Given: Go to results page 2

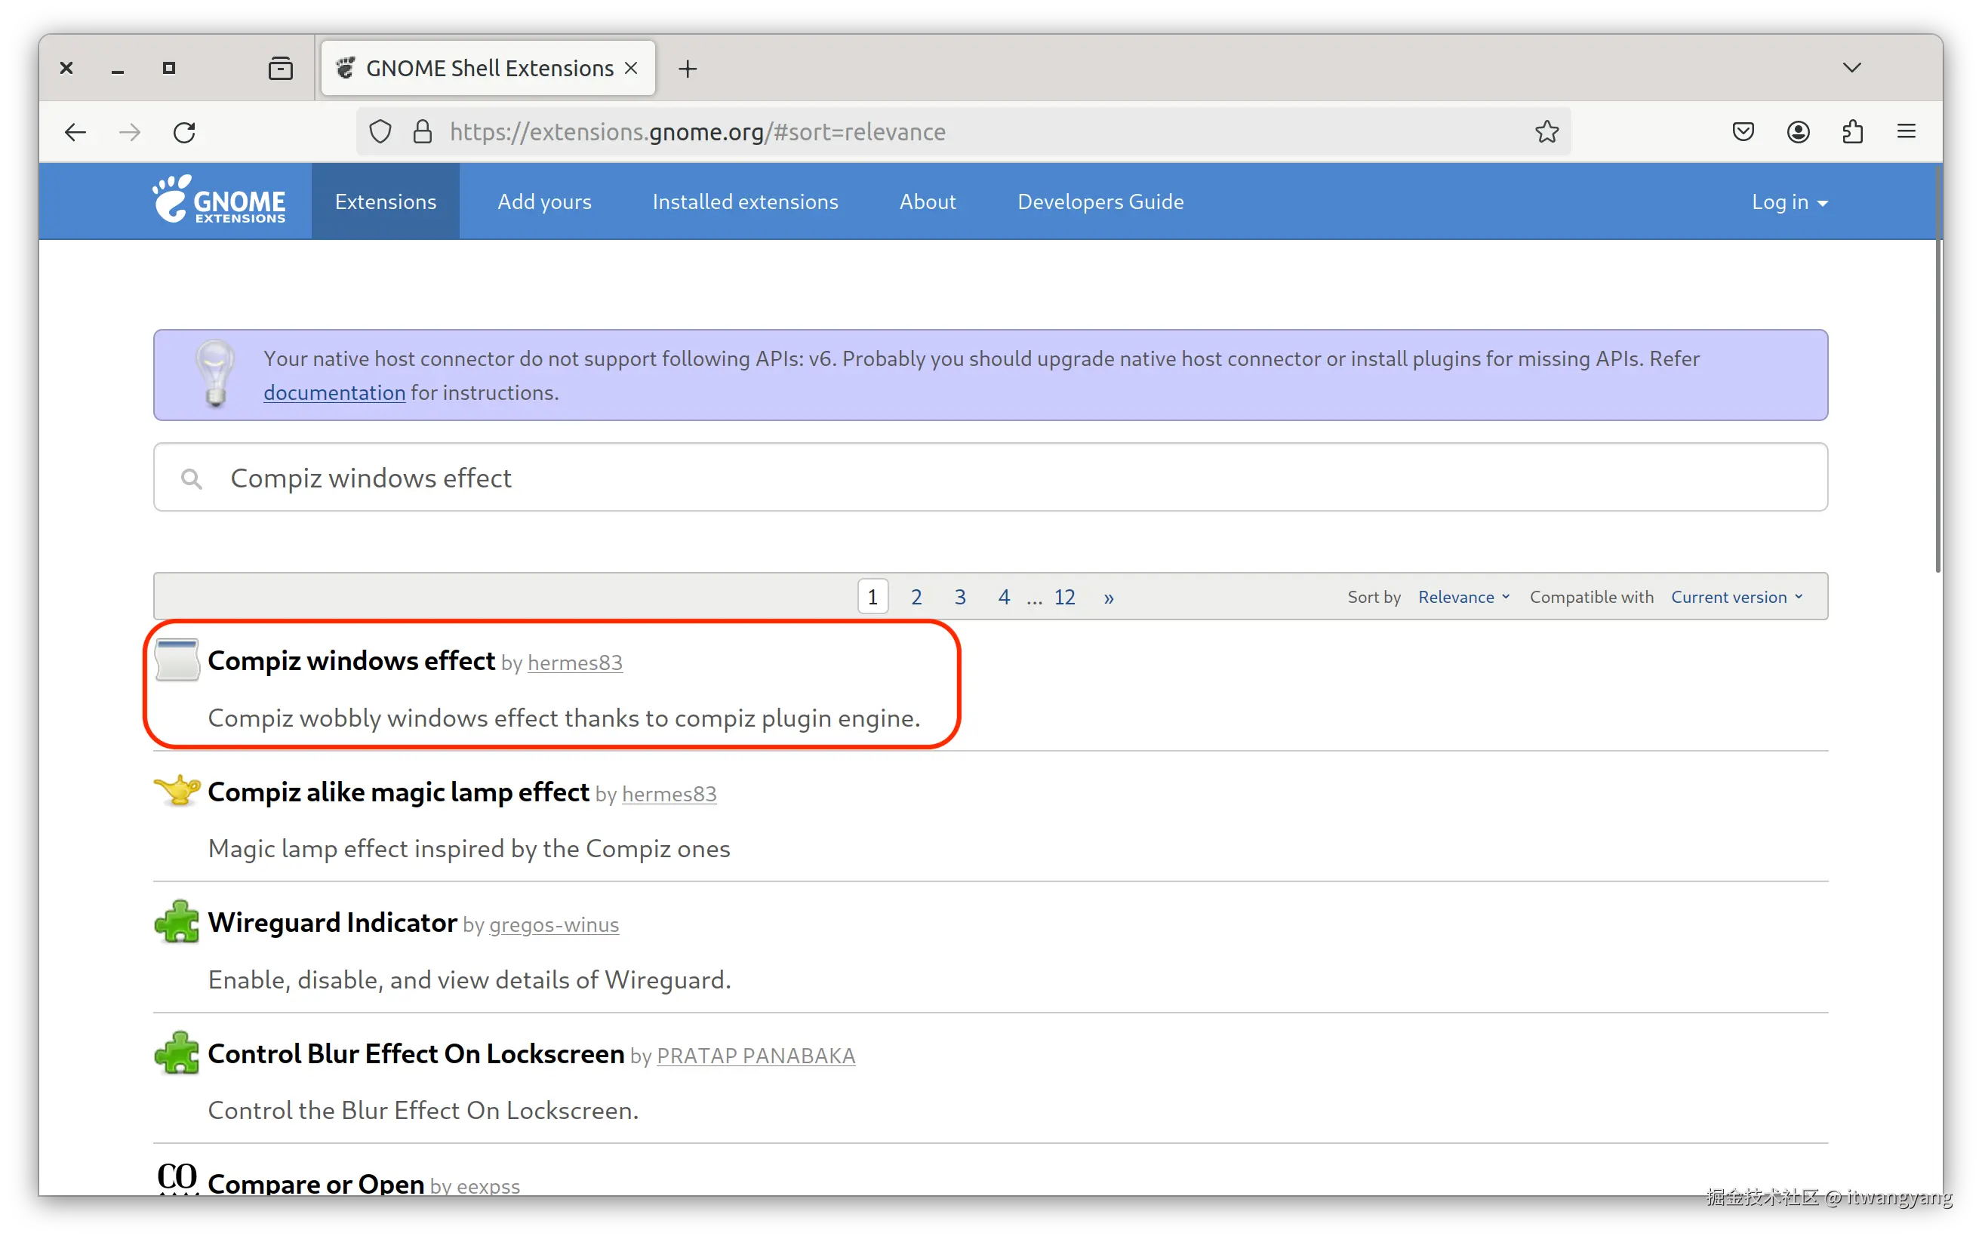Looking at the screenshot, I should pyautogui.click(x=916, y=598).
